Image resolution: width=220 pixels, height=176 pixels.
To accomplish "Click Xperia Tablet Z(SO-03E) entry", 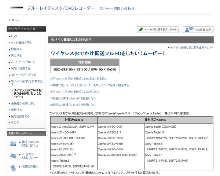I will coord(161,127).
